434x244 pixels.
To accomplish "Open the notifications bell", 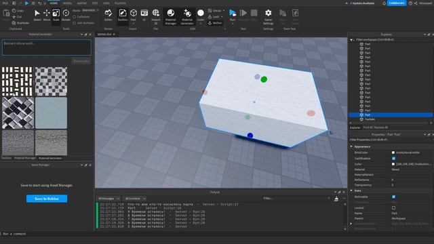I will coord(384,3).
